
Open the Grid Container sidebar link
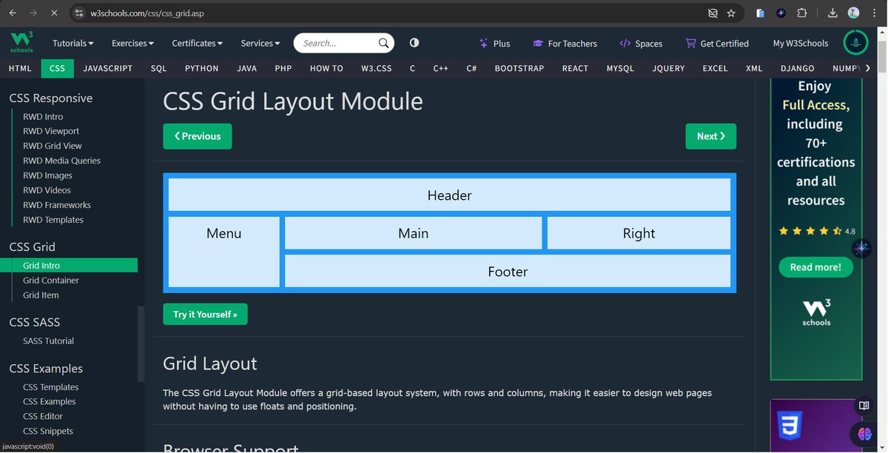pyautogui.click(x=50, y=280)
